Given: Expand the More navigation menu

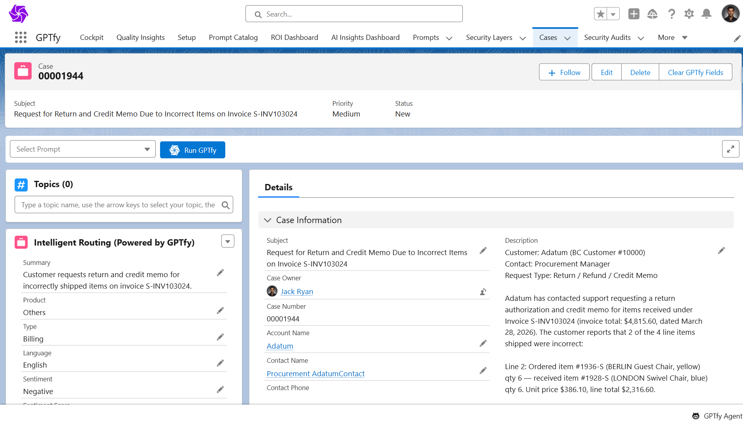Looking at the screenshot, I should pos(672,38).
